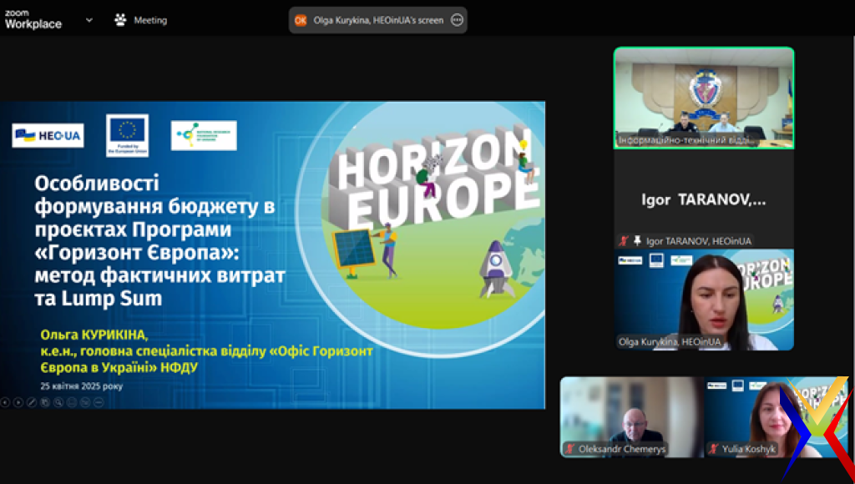Click the Meeting people icon
The image size is (855, 484).
coord(120,20)
